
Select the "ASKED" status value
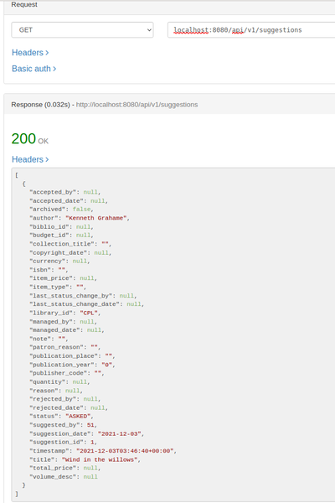78,416
